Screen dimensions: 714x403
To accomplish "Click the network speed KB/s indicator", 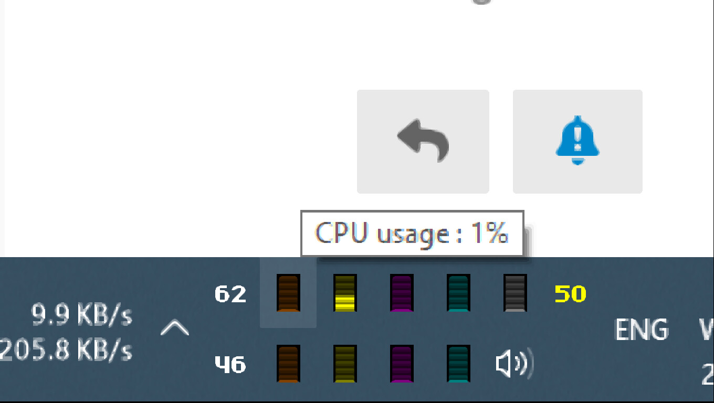I will coord(73,333).
